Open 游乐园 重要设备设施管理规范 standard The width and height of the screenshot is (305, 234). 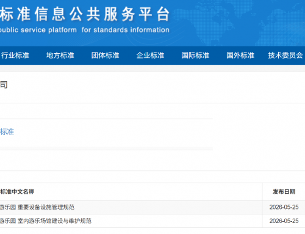(x=37, y=207)
